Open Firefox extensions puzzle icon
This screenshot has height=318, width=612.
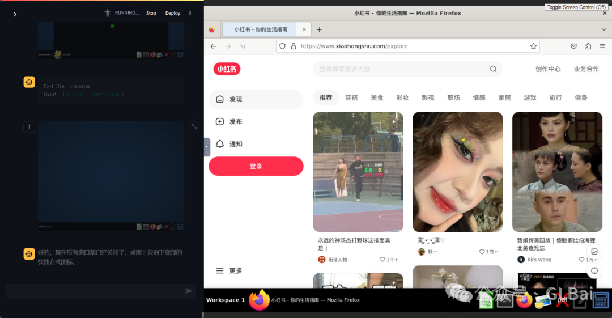[x=588, y=46]
